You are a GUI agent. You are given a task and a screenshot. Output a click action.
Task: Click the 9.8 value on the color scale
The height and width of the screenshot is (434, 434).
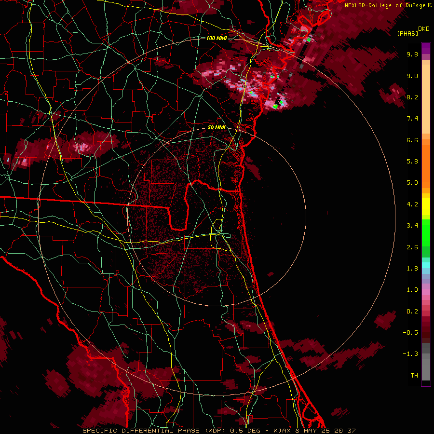click(412, 54)
